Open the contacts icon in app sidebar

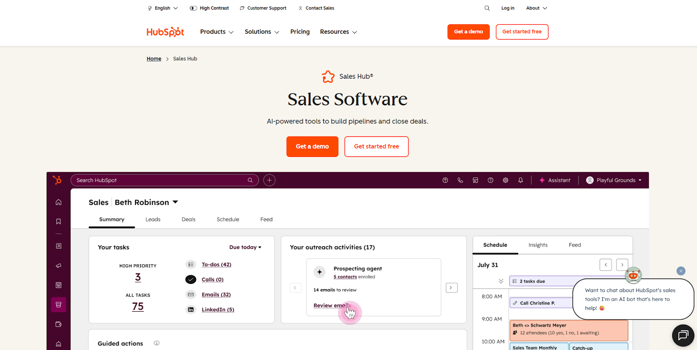58,246
